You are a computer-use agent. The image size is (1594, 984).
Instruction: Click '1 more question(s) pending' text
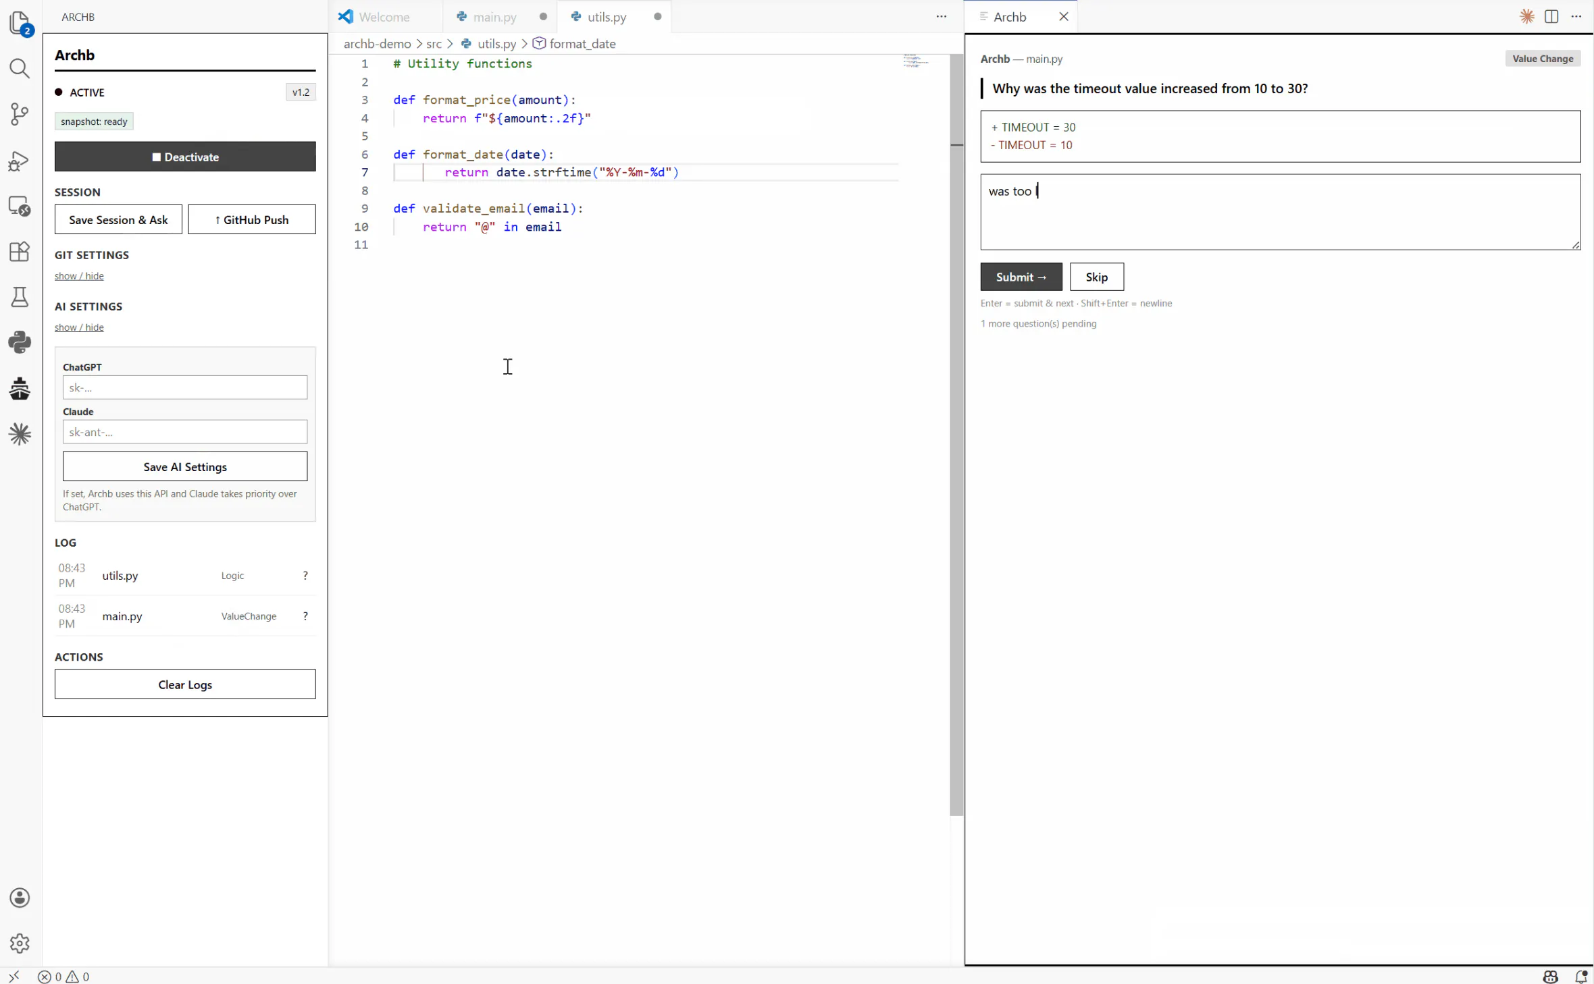1039,323
